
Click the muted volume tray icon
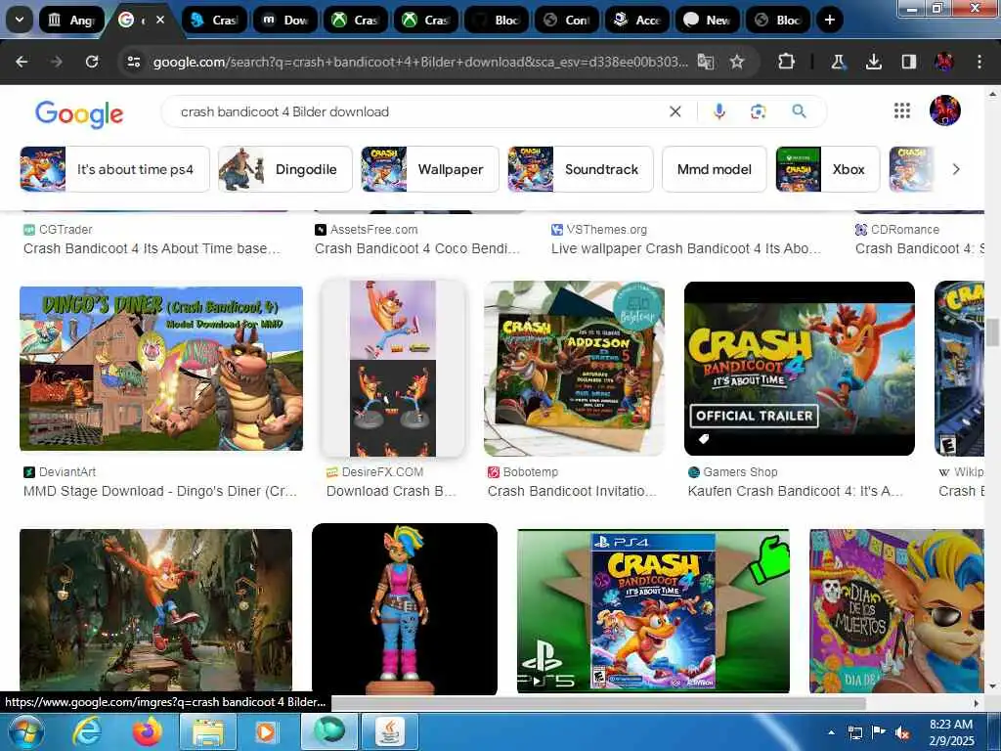click(x=902, y=733)
